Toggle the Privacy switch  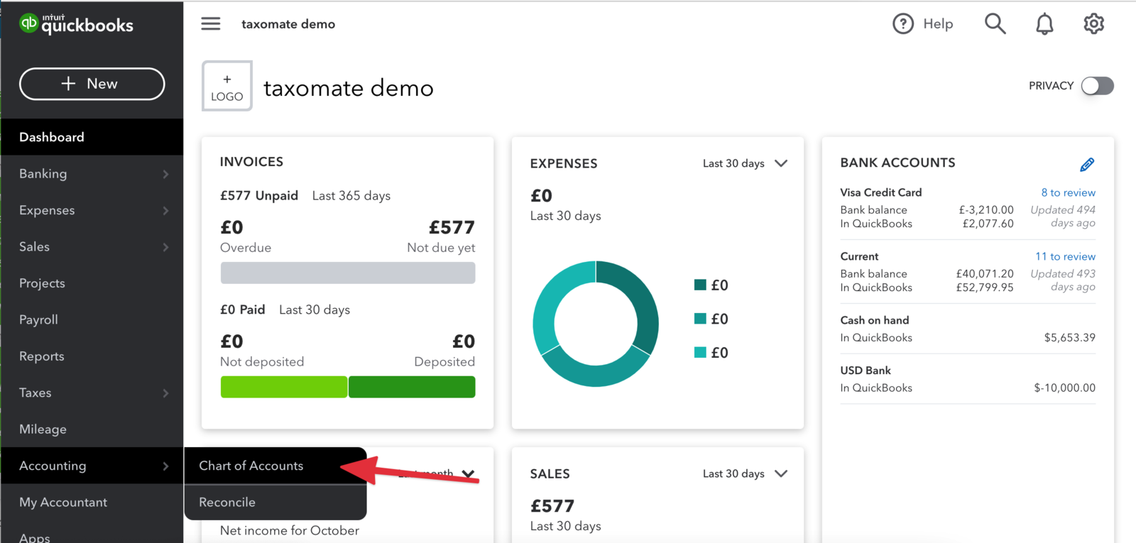pos(1098,86)
